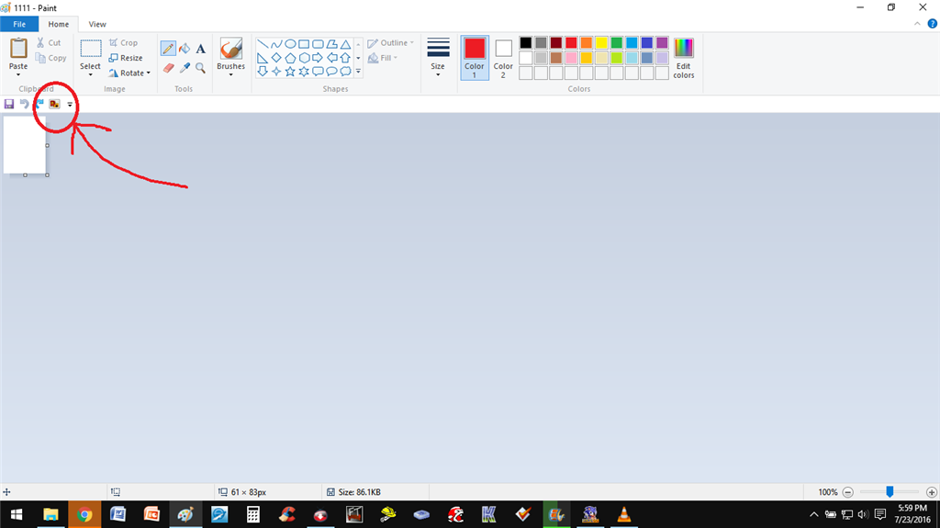This screenshot has width=940, height=528.
Task: Click the Crop button
Action: [124, 42]
